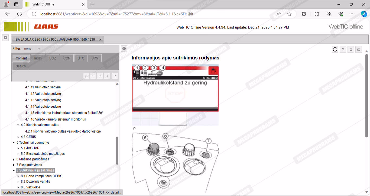Open the Search tab
Viewport: 370px width, 196px height.
tap(21, 66)
